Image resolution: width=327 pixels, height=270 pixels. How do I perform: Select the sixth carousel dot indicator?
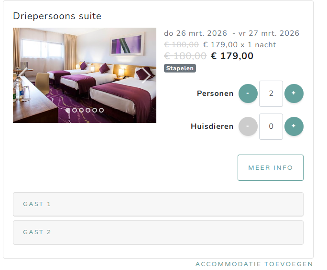click(x=101, y=110)
